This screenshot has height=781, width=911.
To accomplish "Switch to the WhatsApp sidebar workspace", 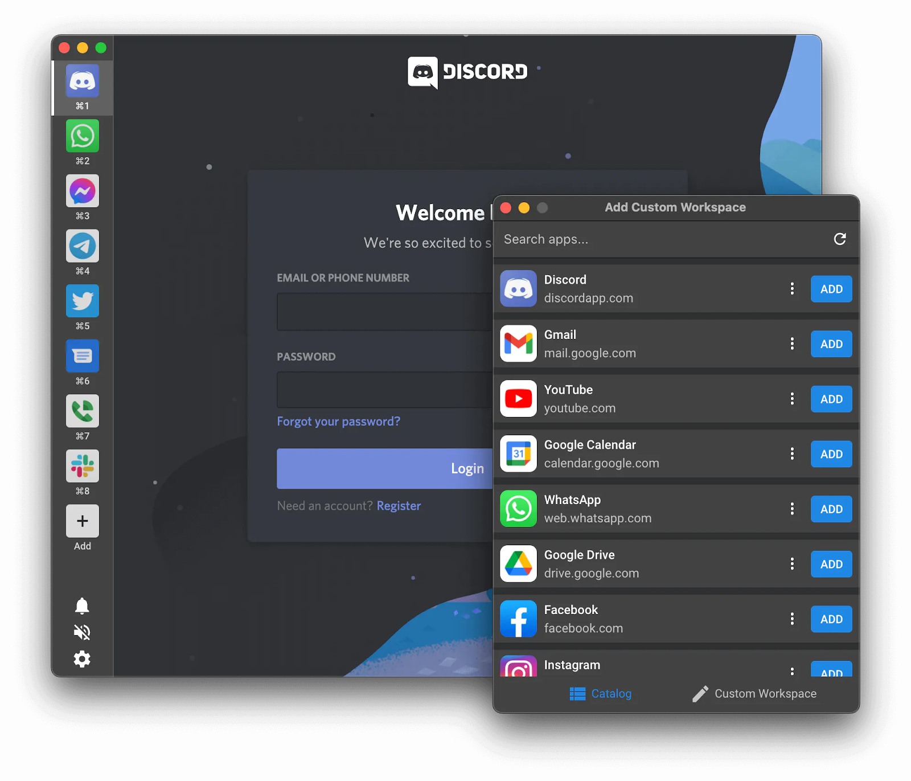I will coord(83,136).
